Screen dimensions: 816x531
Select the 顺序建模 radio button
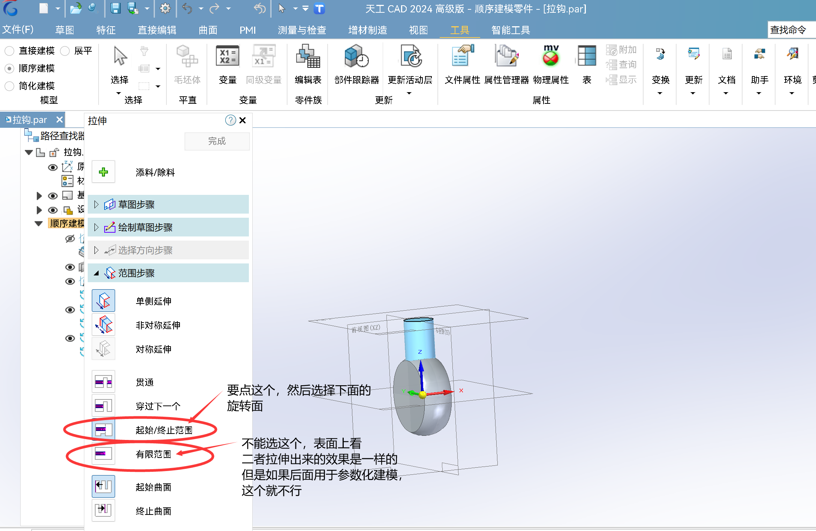(9, 68)
